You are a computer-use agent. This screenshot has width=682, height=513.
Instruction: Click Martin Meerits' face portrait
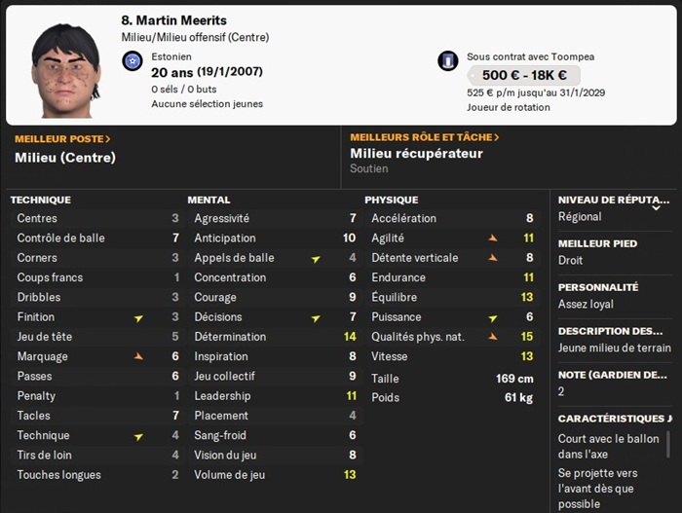(66, 70)
